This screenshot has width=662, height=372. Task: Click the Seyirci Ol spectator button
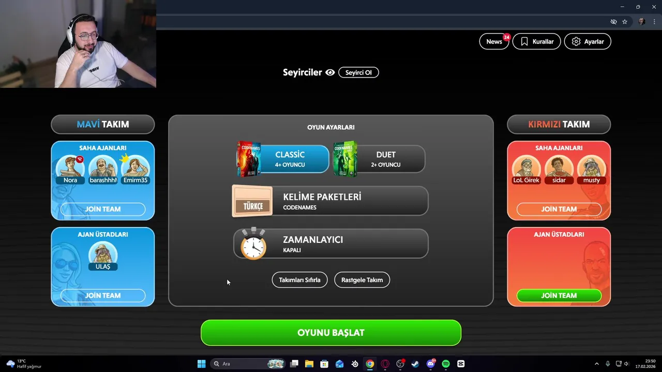pos(358,72)
